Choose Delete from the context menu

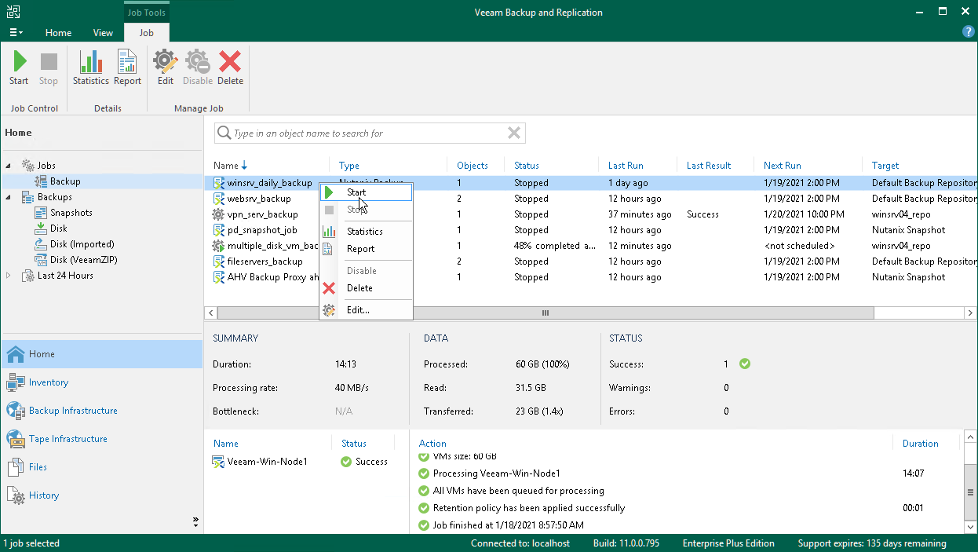pyautogui.click(x=366, y=288)
